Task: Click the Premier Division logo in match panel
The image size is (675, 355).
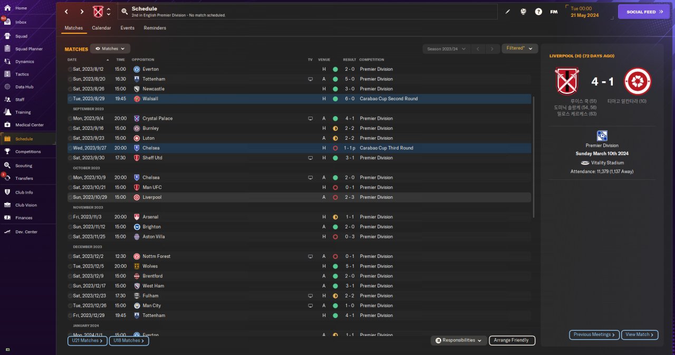Action: tap(602, 136)
